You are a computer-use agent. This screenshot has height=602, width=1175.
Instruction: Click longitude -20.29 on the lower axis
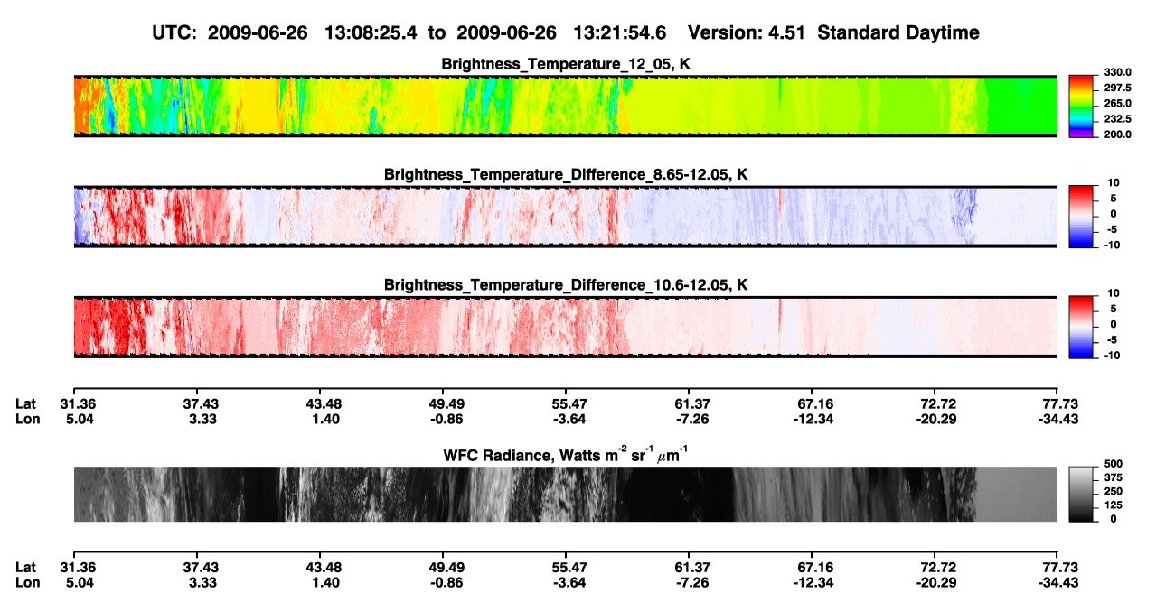click(937, 581)
